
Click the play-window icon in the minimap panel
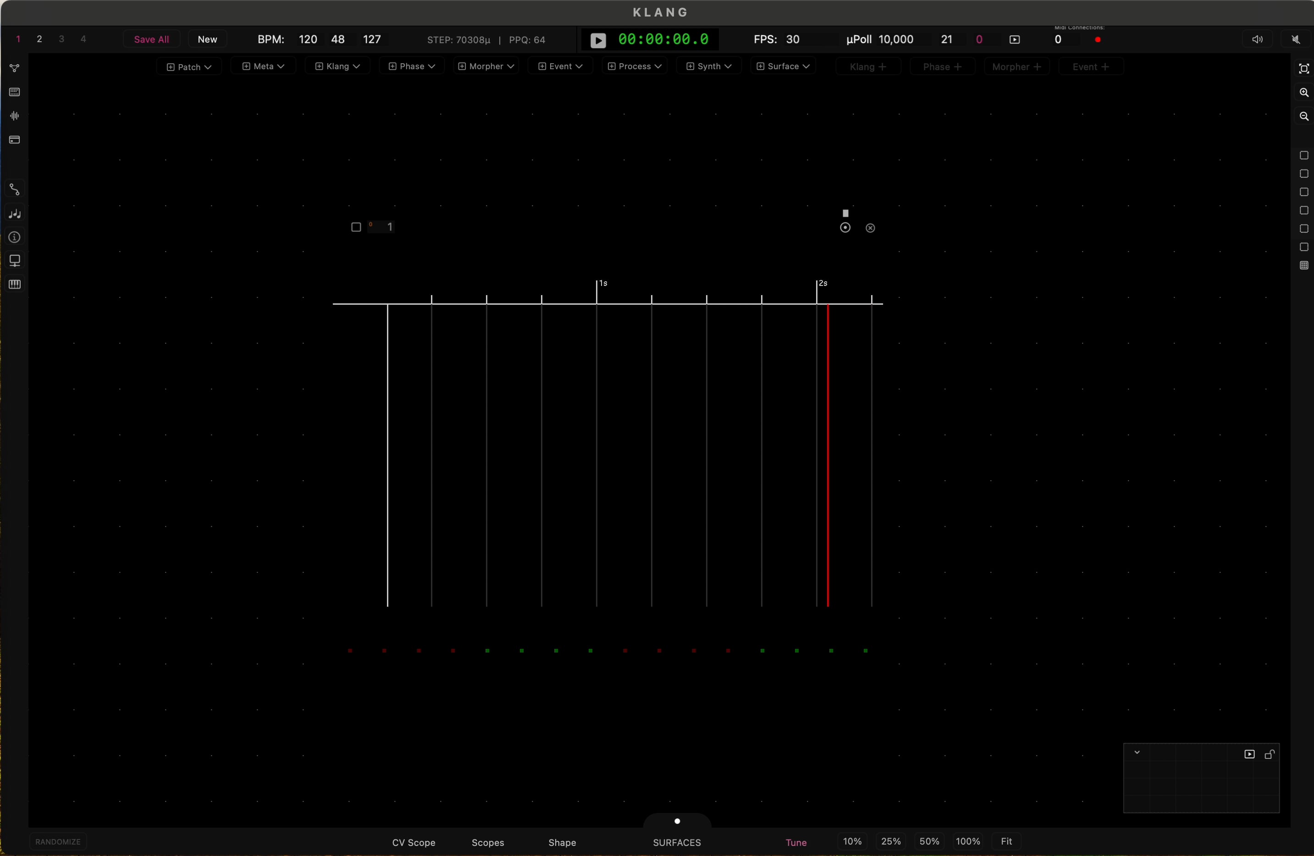[1249, 754]
